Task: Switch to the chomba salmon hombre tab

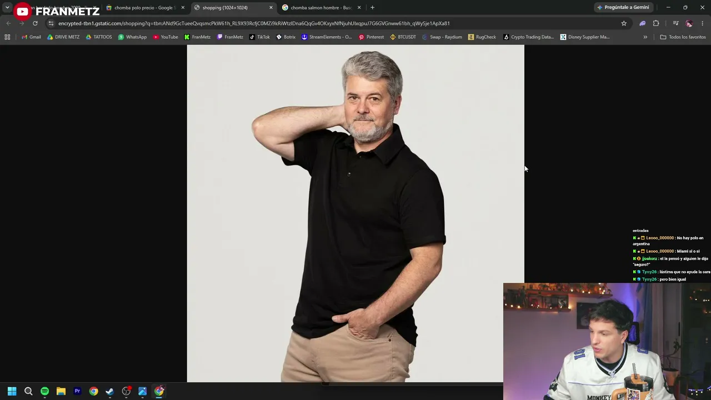Action: point(322,8)
